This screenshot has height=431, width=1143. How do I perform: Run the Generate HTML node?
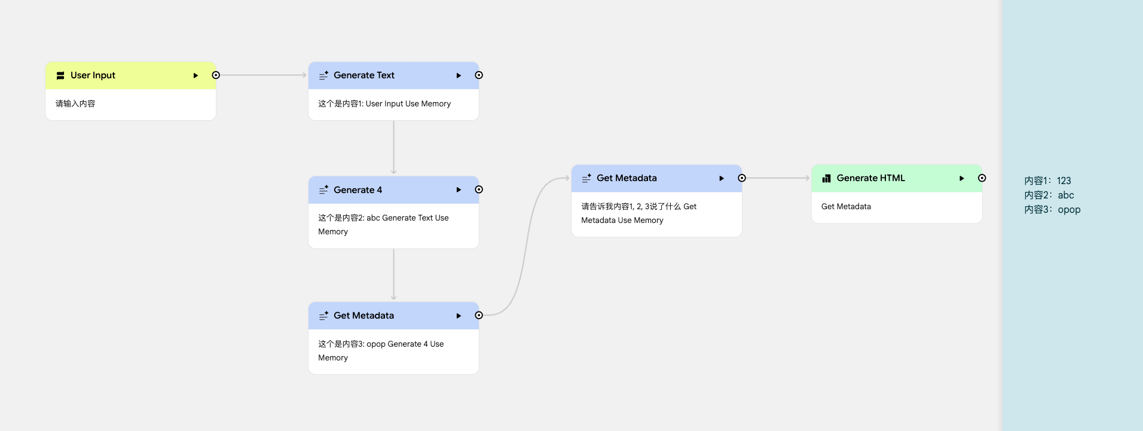[x=961, y=178]
